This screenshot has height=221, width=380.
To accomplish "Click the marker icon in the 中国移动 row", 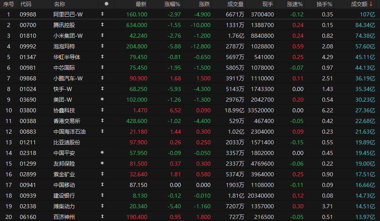I will click(102, 185).
